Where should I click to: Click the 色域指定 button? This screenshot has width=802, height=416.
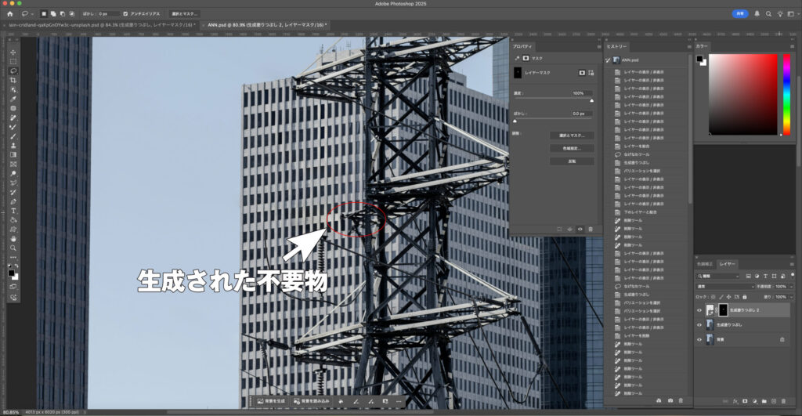[572, 148]
